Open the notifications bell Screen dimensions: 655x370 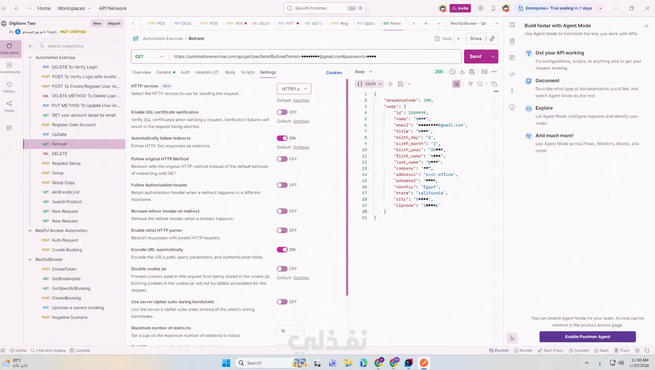493,8
